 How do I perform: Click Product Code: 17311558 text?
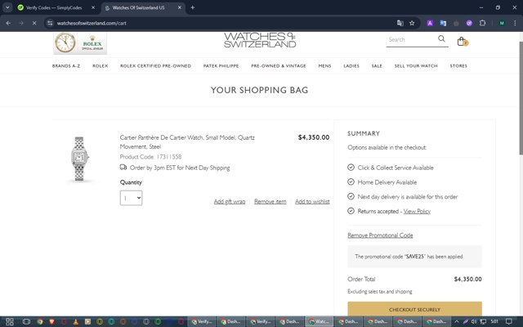pos(150,156)
